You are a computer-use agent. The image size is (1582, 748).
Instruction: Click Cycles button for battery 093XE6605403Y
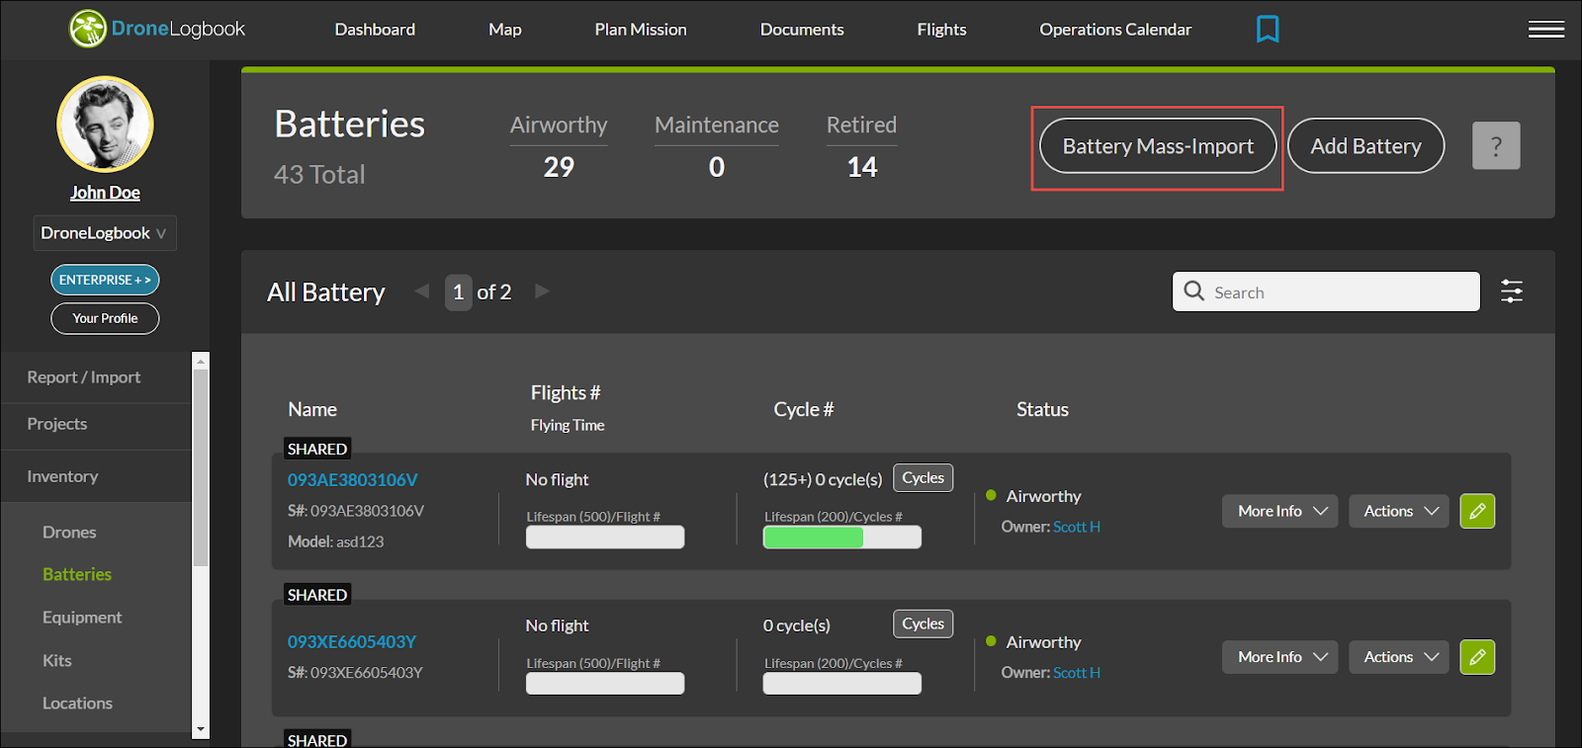(923, 623)
